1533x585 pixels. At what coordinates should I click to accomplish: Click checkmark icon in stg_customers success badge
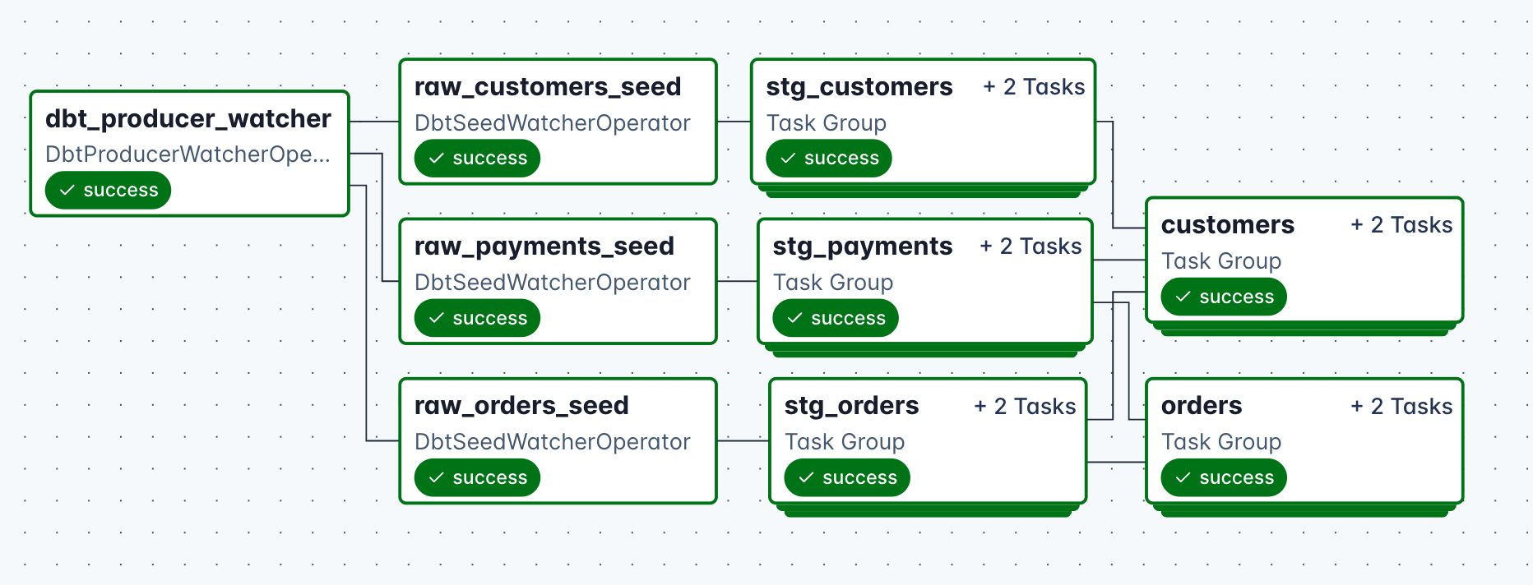tap(788, 159)
